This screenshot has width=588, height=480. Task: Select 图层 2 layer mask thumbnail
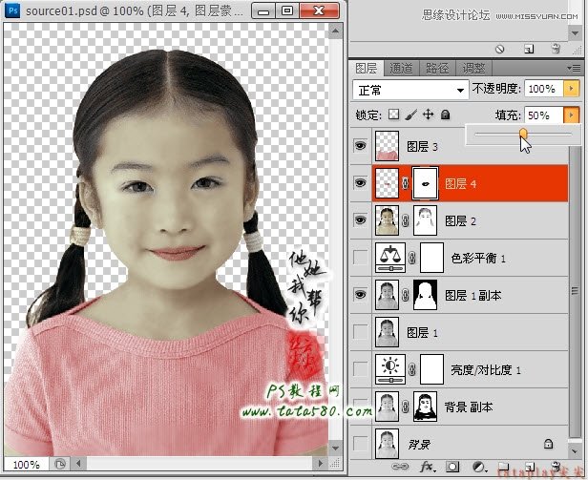[426, 220]
